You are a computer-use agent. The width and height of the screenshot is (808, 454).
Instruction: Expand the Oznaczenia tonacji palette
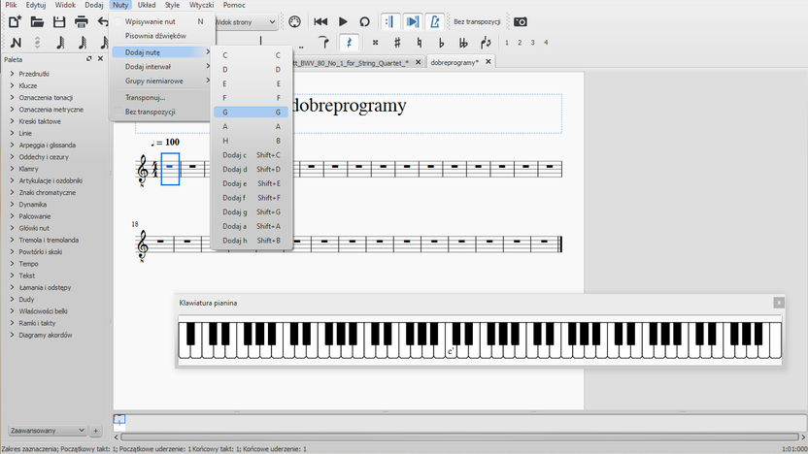pos(12,97)
